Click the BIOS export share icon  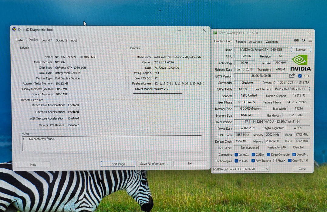tap(292, 76)
